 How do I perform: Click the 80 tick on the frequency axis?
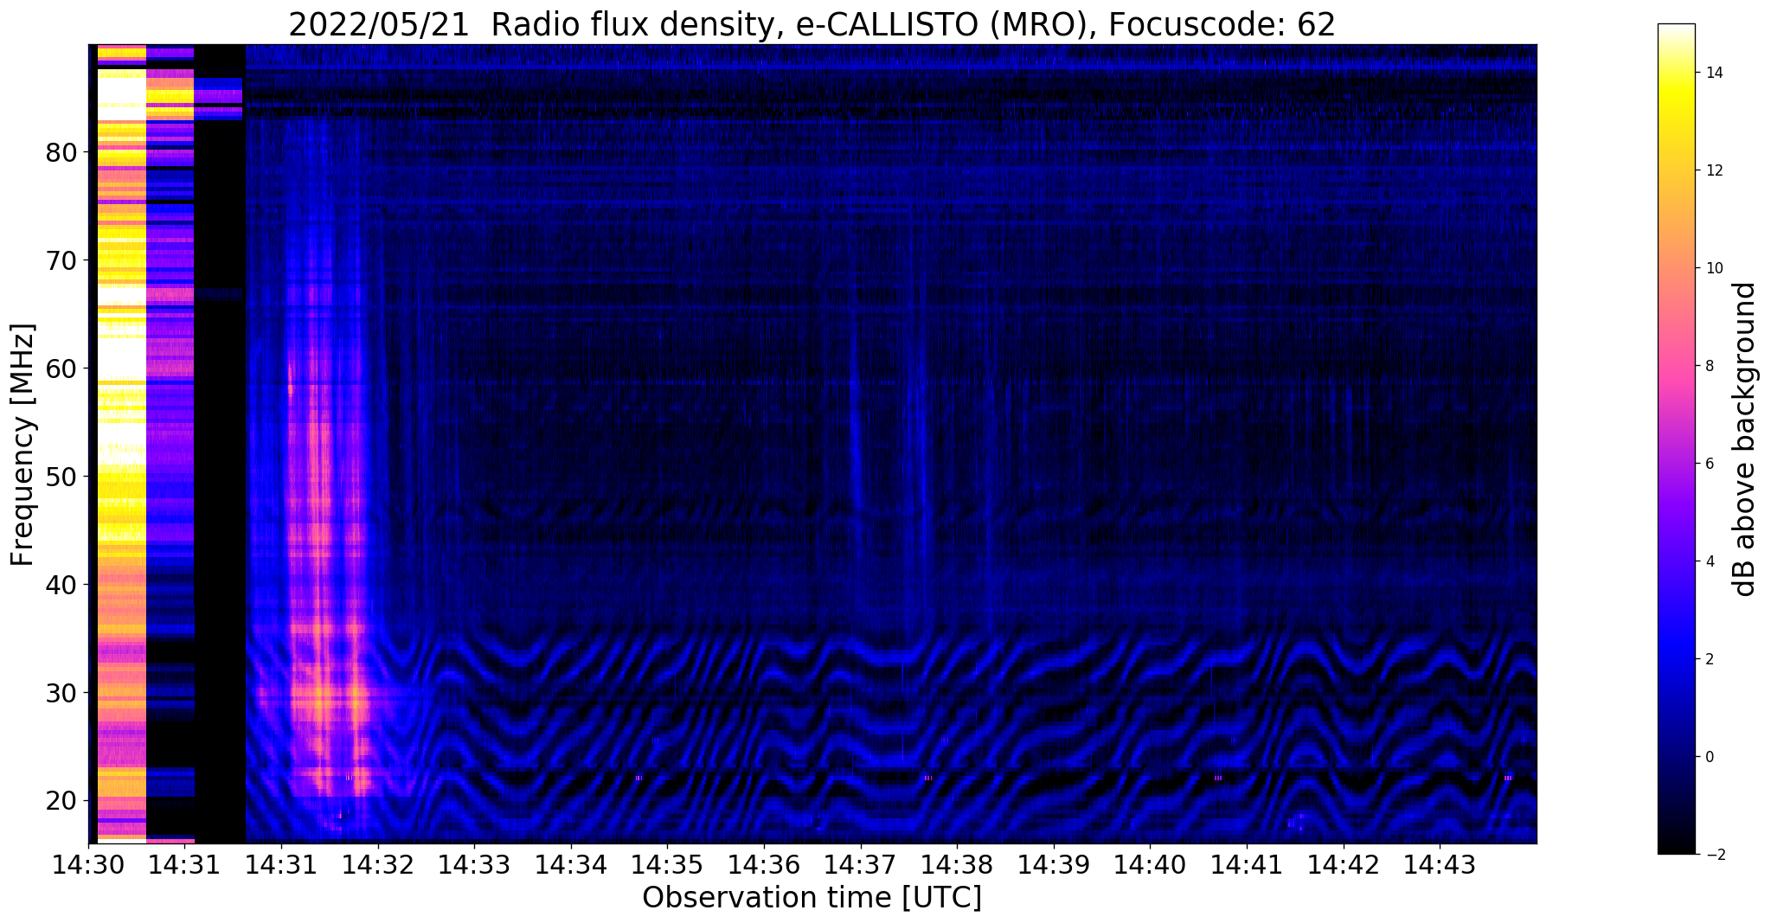point(61,153)
